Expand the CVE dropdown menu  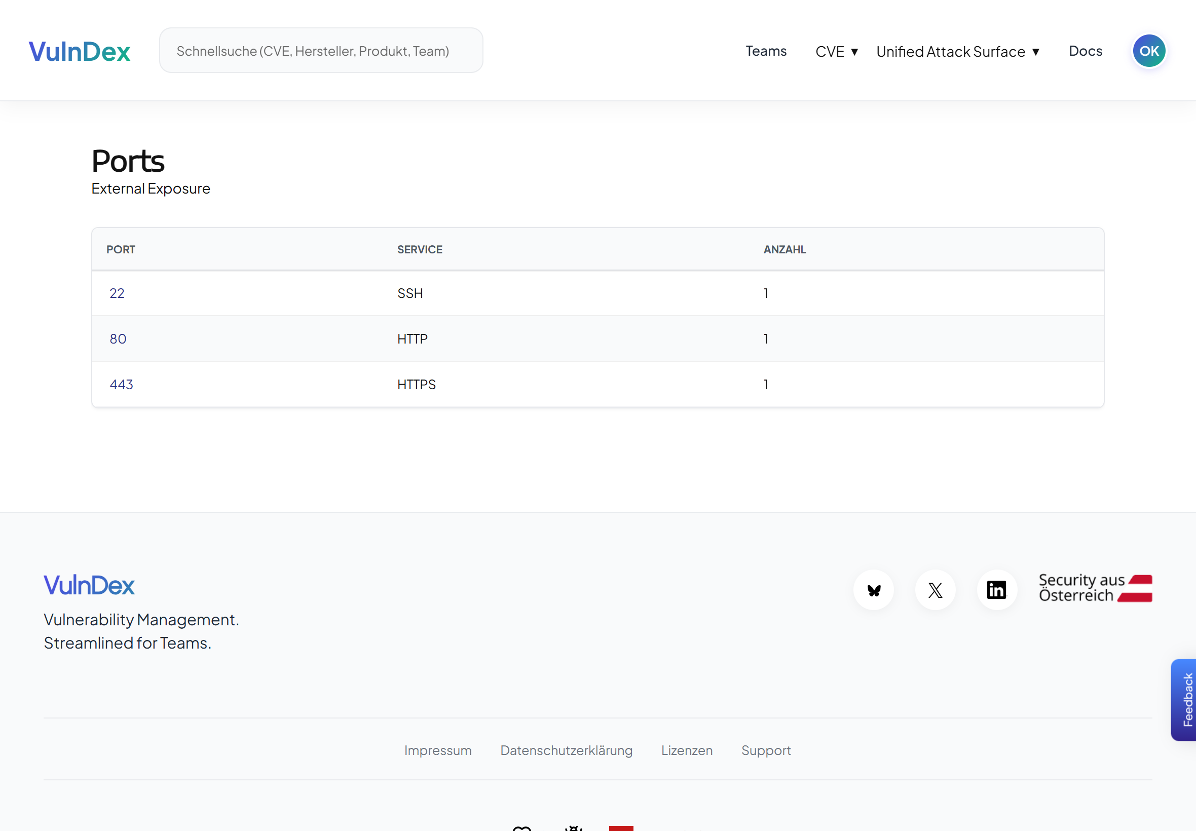click(830, 51)
